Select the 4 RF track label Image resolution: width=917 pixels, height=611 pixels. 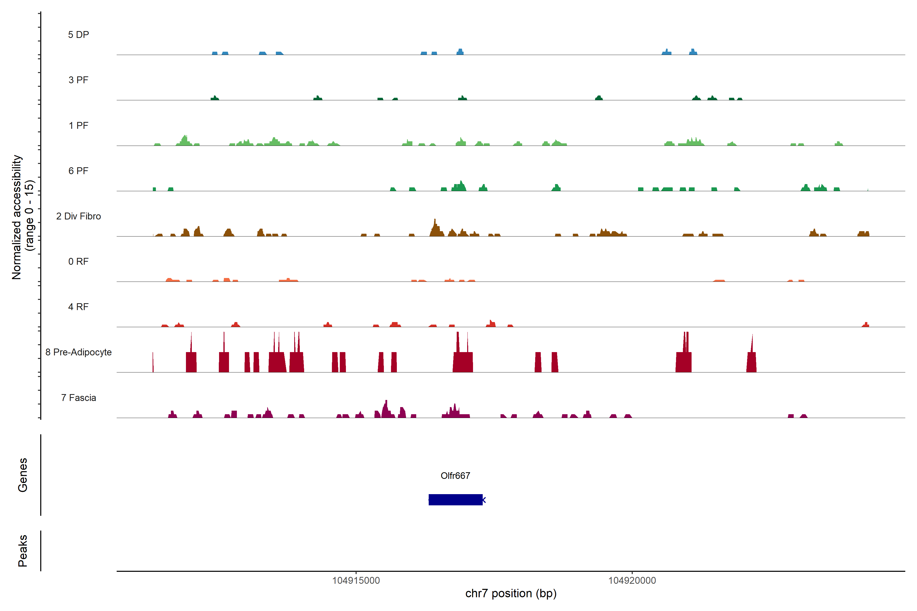[78, 307]
